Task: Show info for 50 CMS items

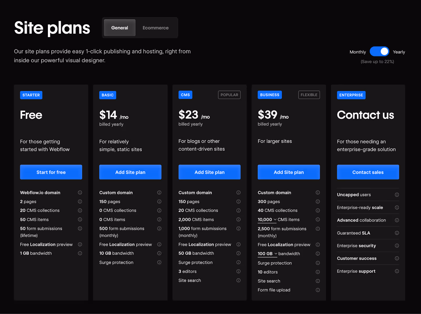Action: tap(80, 219)
